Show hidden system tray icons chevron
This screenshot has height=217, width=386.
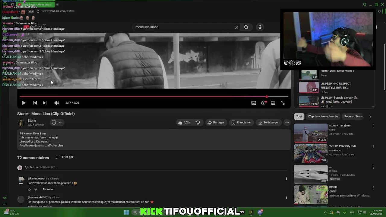(325, 212)
